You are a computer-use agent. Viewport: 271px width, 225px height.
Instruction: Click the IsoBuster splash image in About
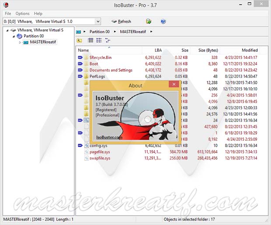135,116
